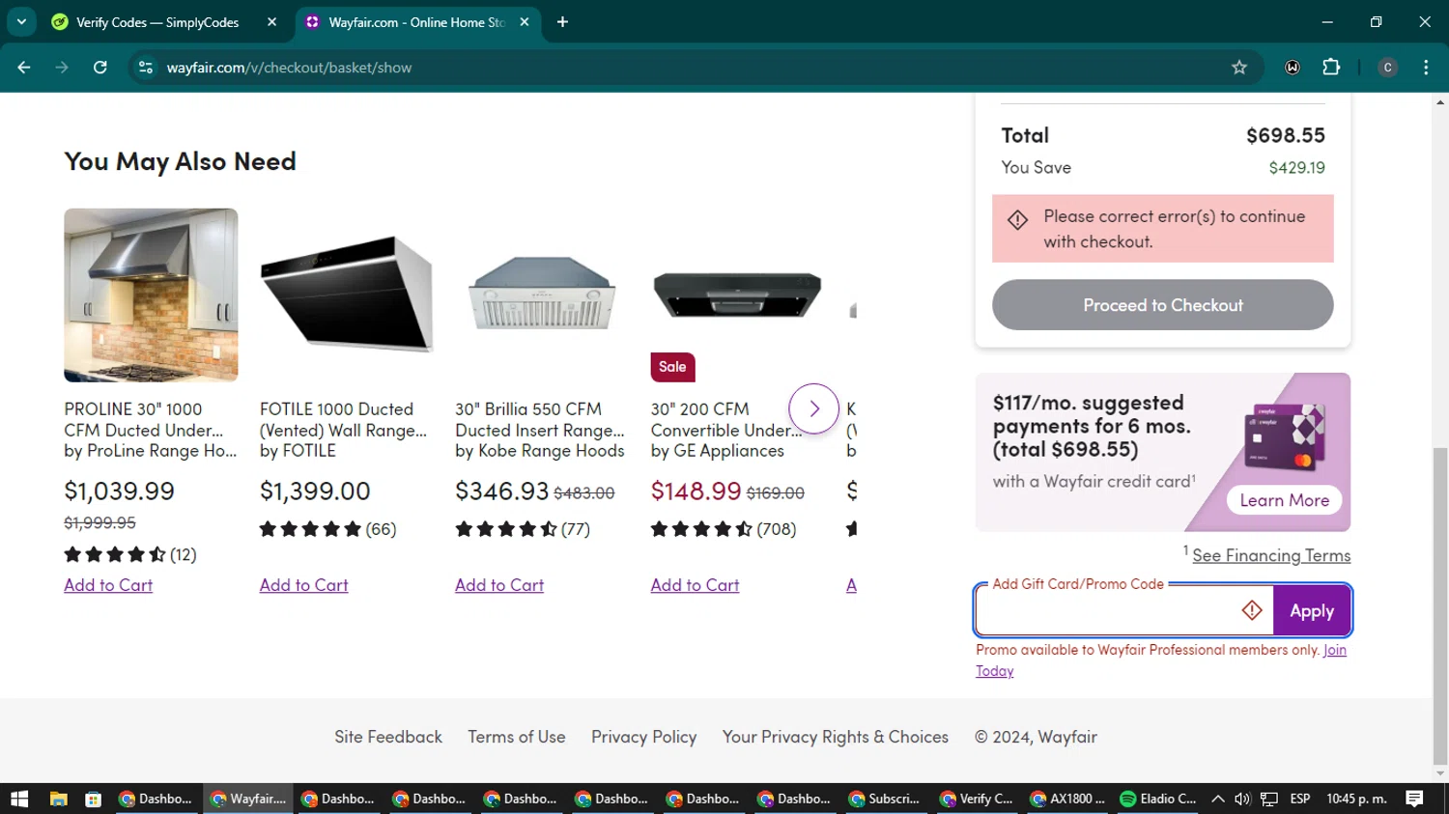Open Microsoft Store from the taskbar
The height and width of the screenshot is (814, 1449).
(x=93, y=799)
